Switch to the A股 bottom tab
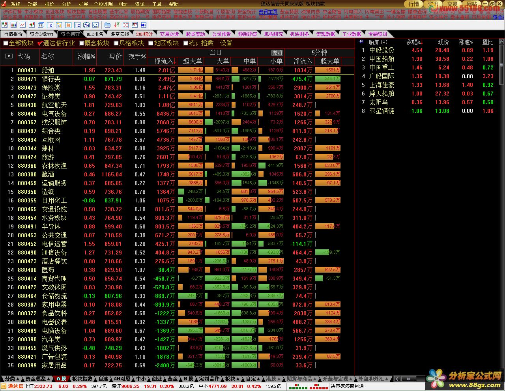 (x=61, y=379)
